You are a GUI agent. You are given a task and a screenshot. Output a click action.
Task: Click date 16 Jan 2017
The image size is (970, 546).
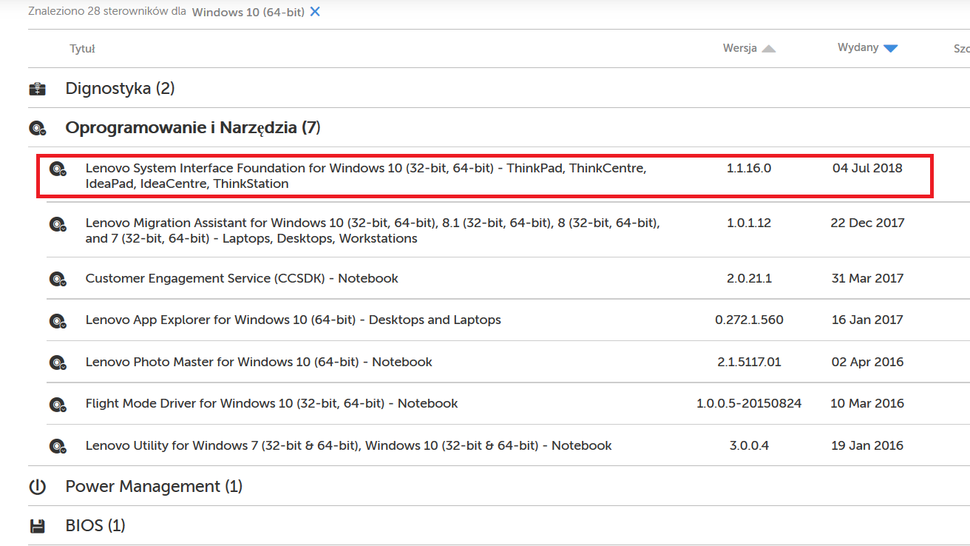pos(867,320)
